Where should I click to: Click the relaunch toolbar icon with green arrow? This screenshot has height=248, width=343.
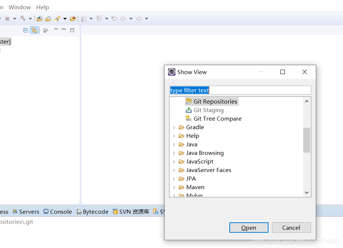coord(23,18)
